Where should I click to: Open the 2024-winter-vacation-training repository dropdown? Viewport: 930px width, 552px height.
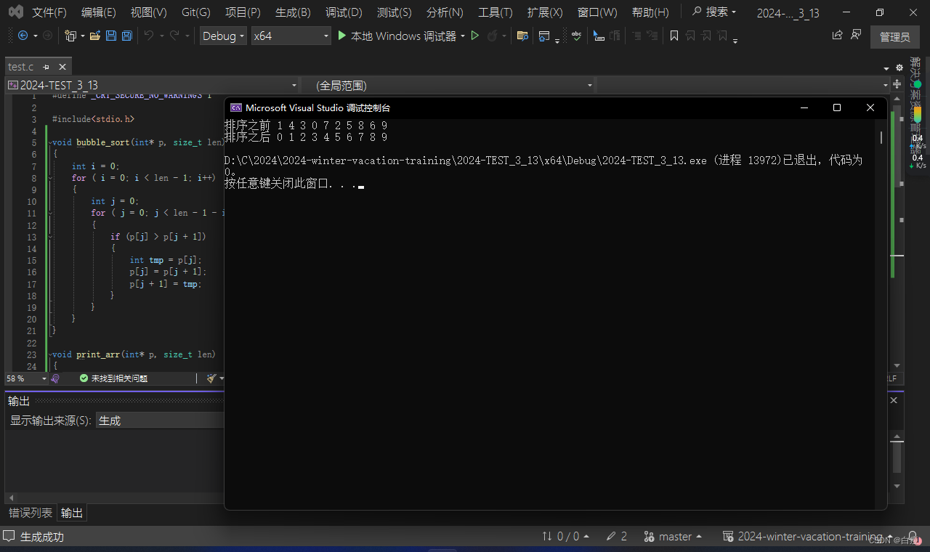[809, 537]
